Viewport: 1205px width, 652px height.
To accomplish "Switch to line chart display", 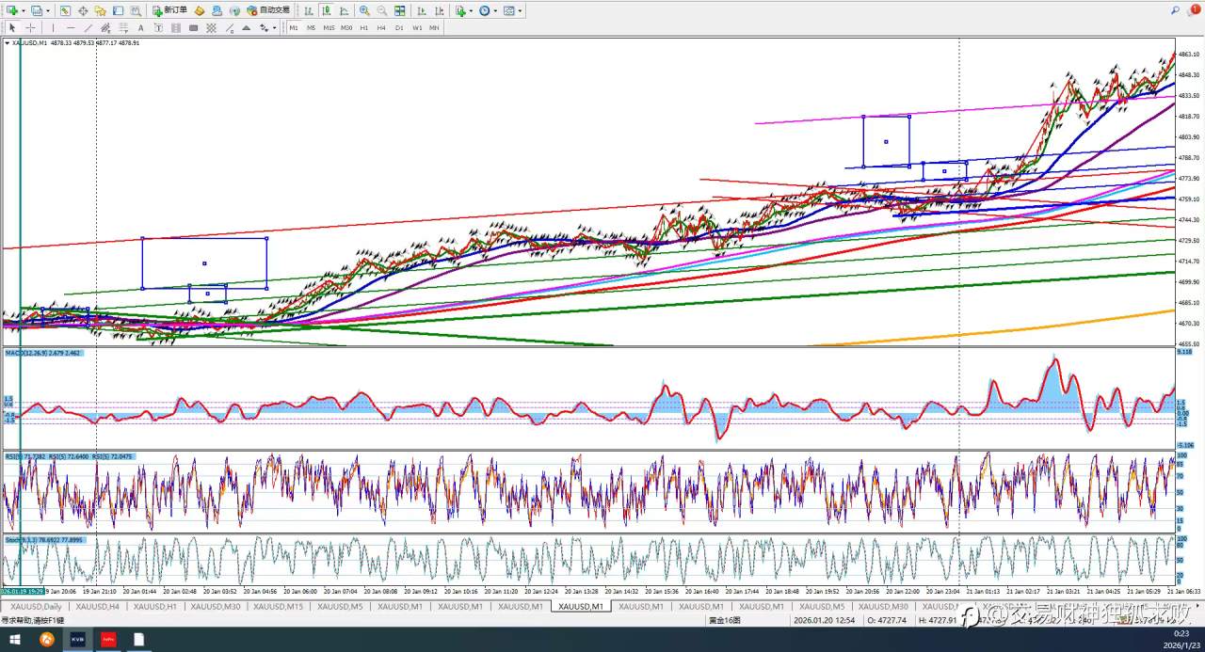I will 344,10.
